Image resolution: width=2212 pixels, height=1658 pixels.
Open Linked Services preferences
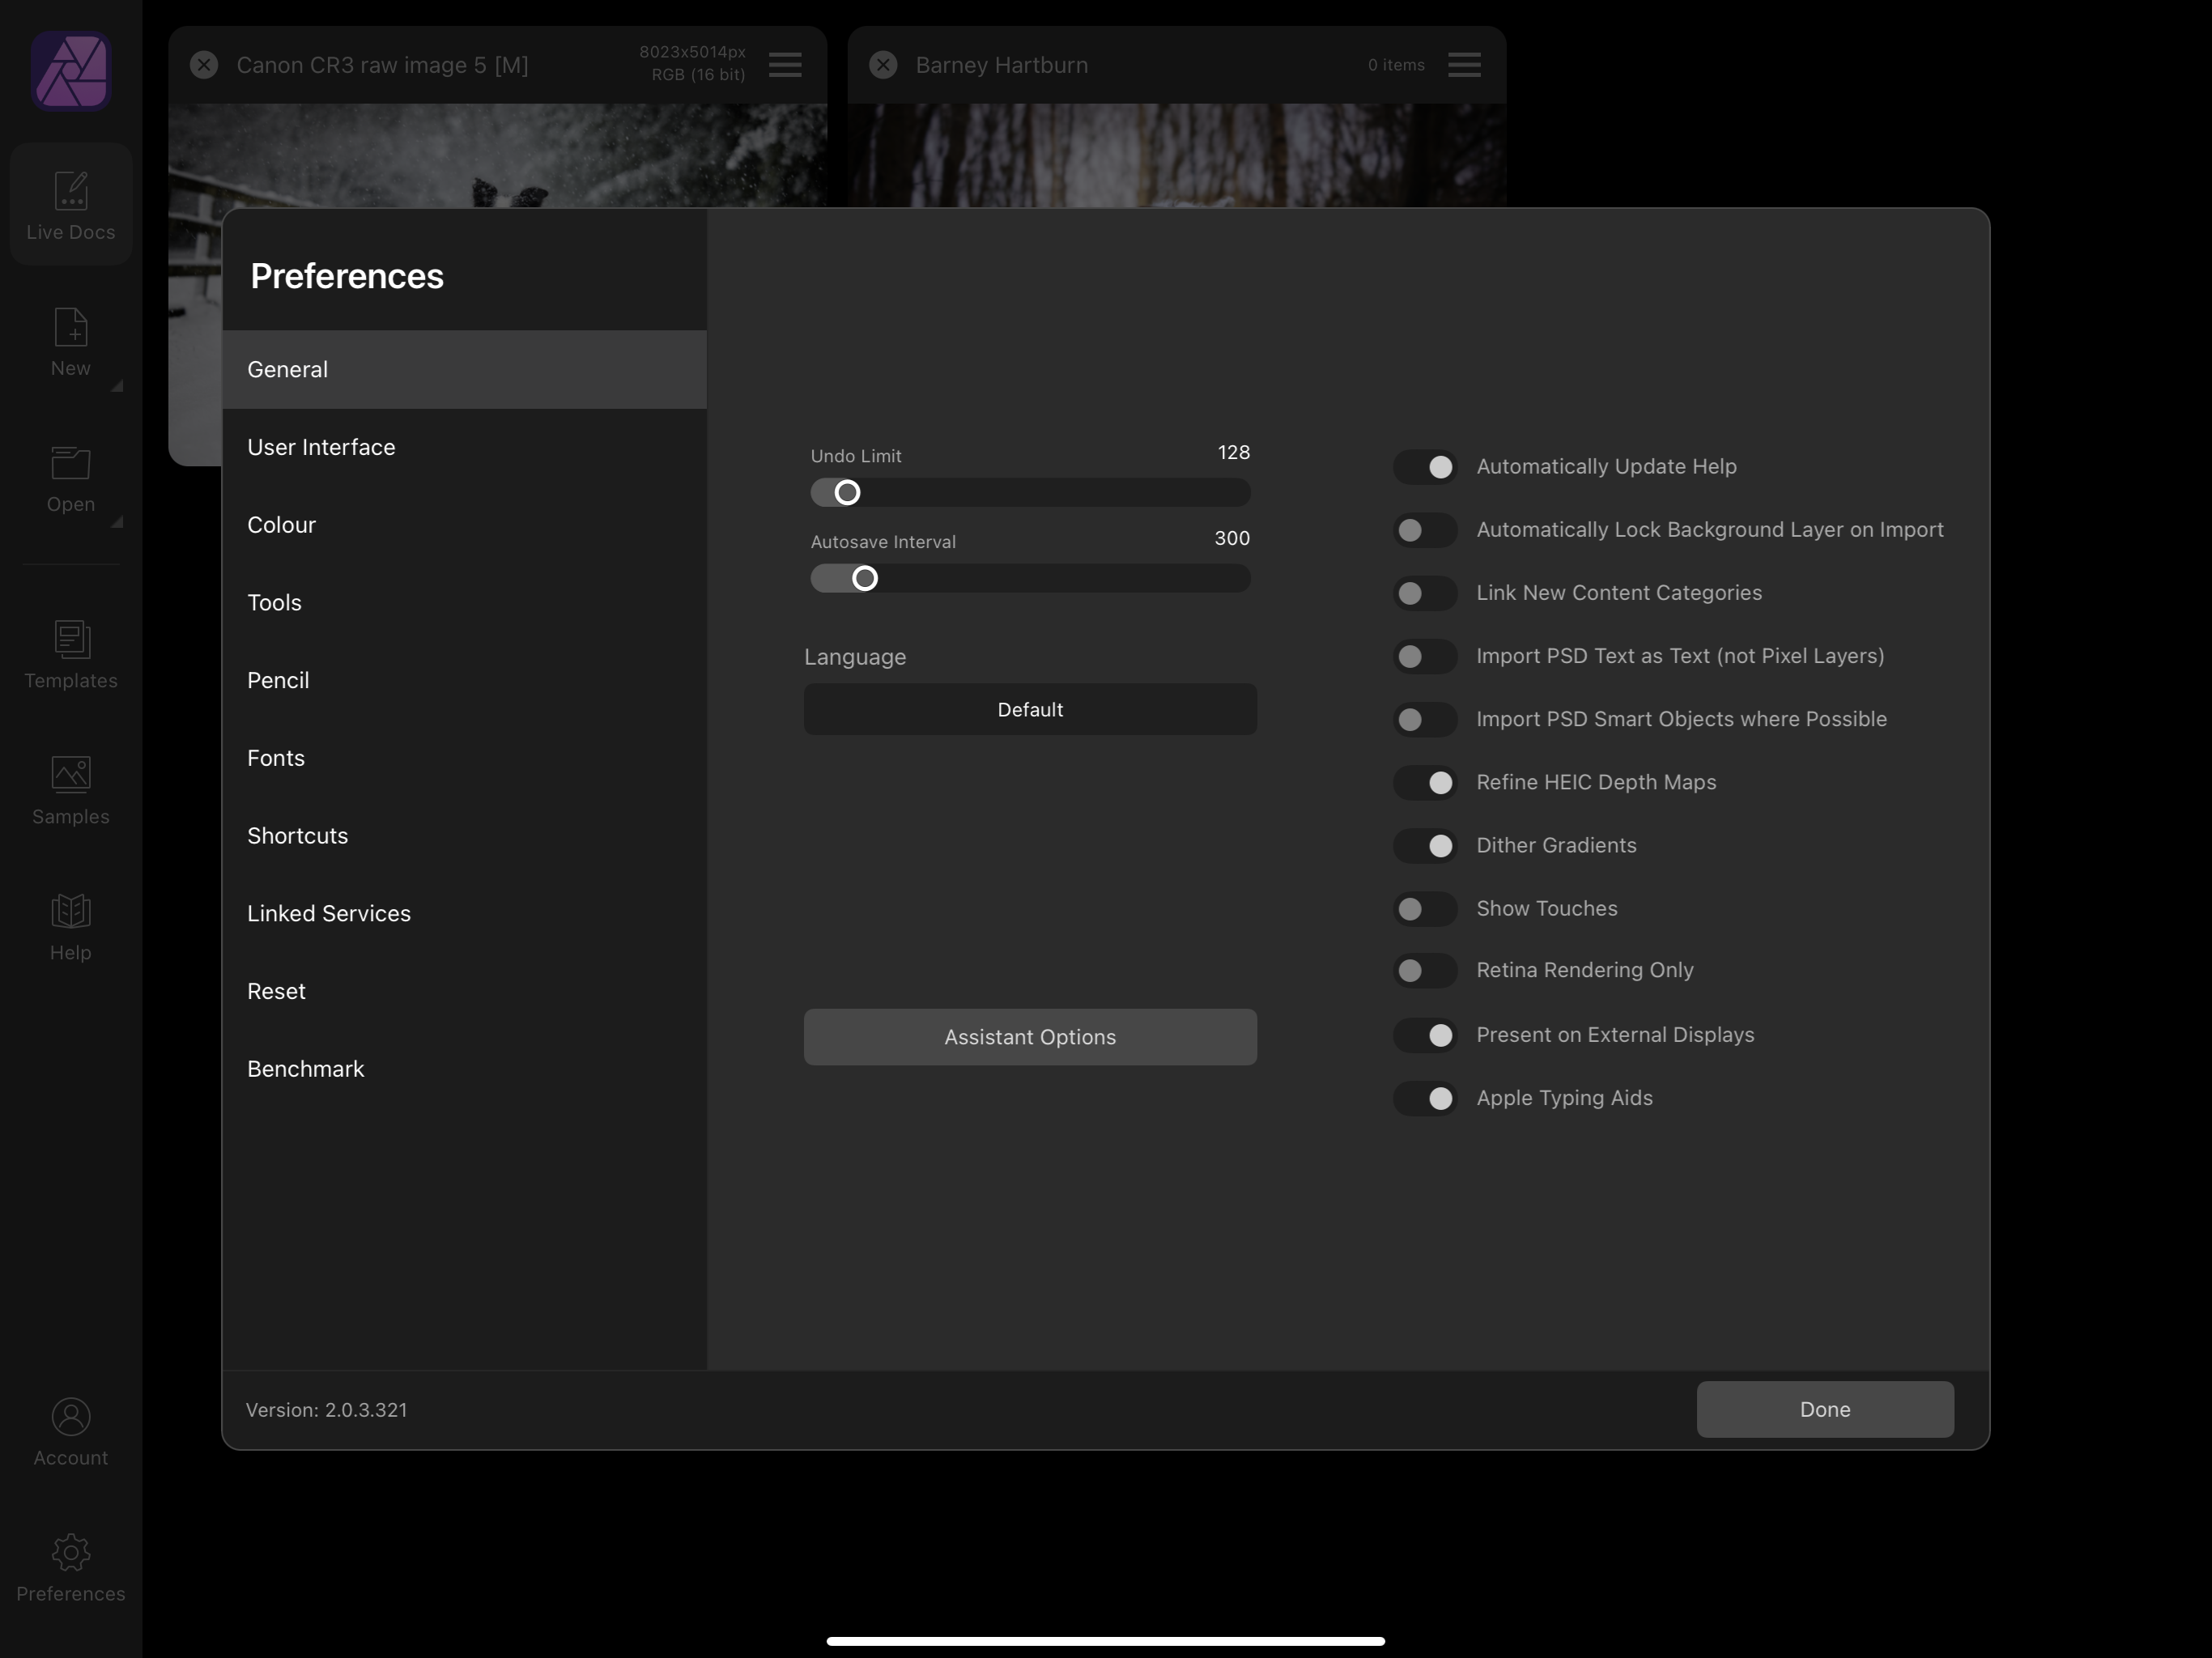pyautogui.click(x=464, y=913)
